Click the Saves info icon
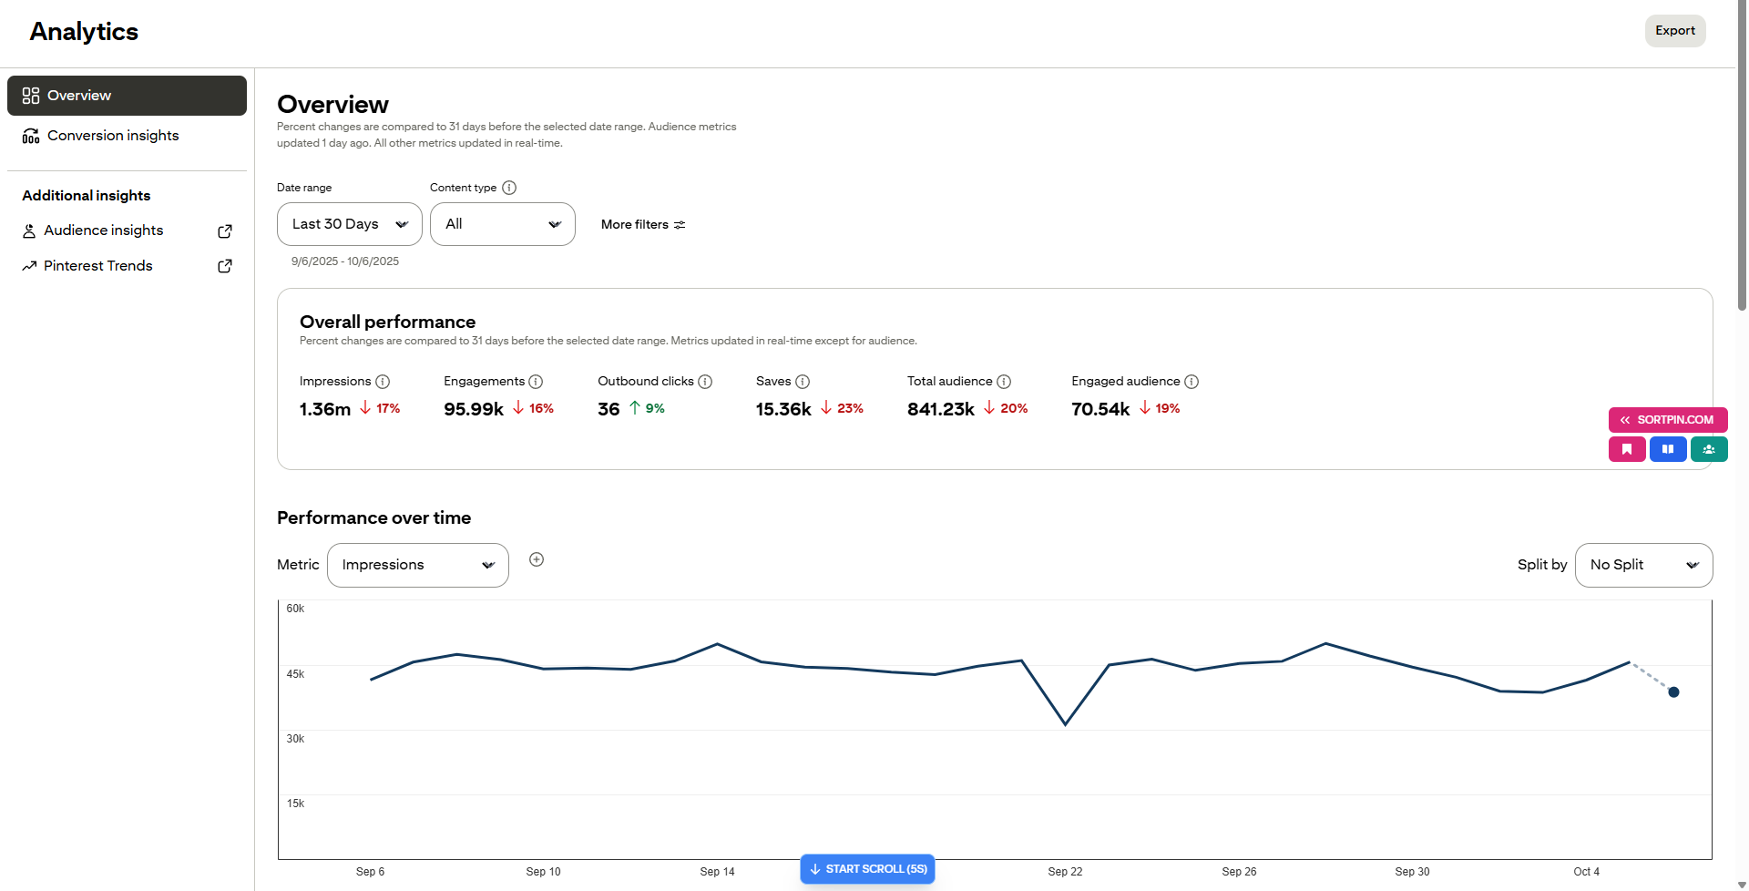Viewport: 1749px width, 891px height. [803, 382]
